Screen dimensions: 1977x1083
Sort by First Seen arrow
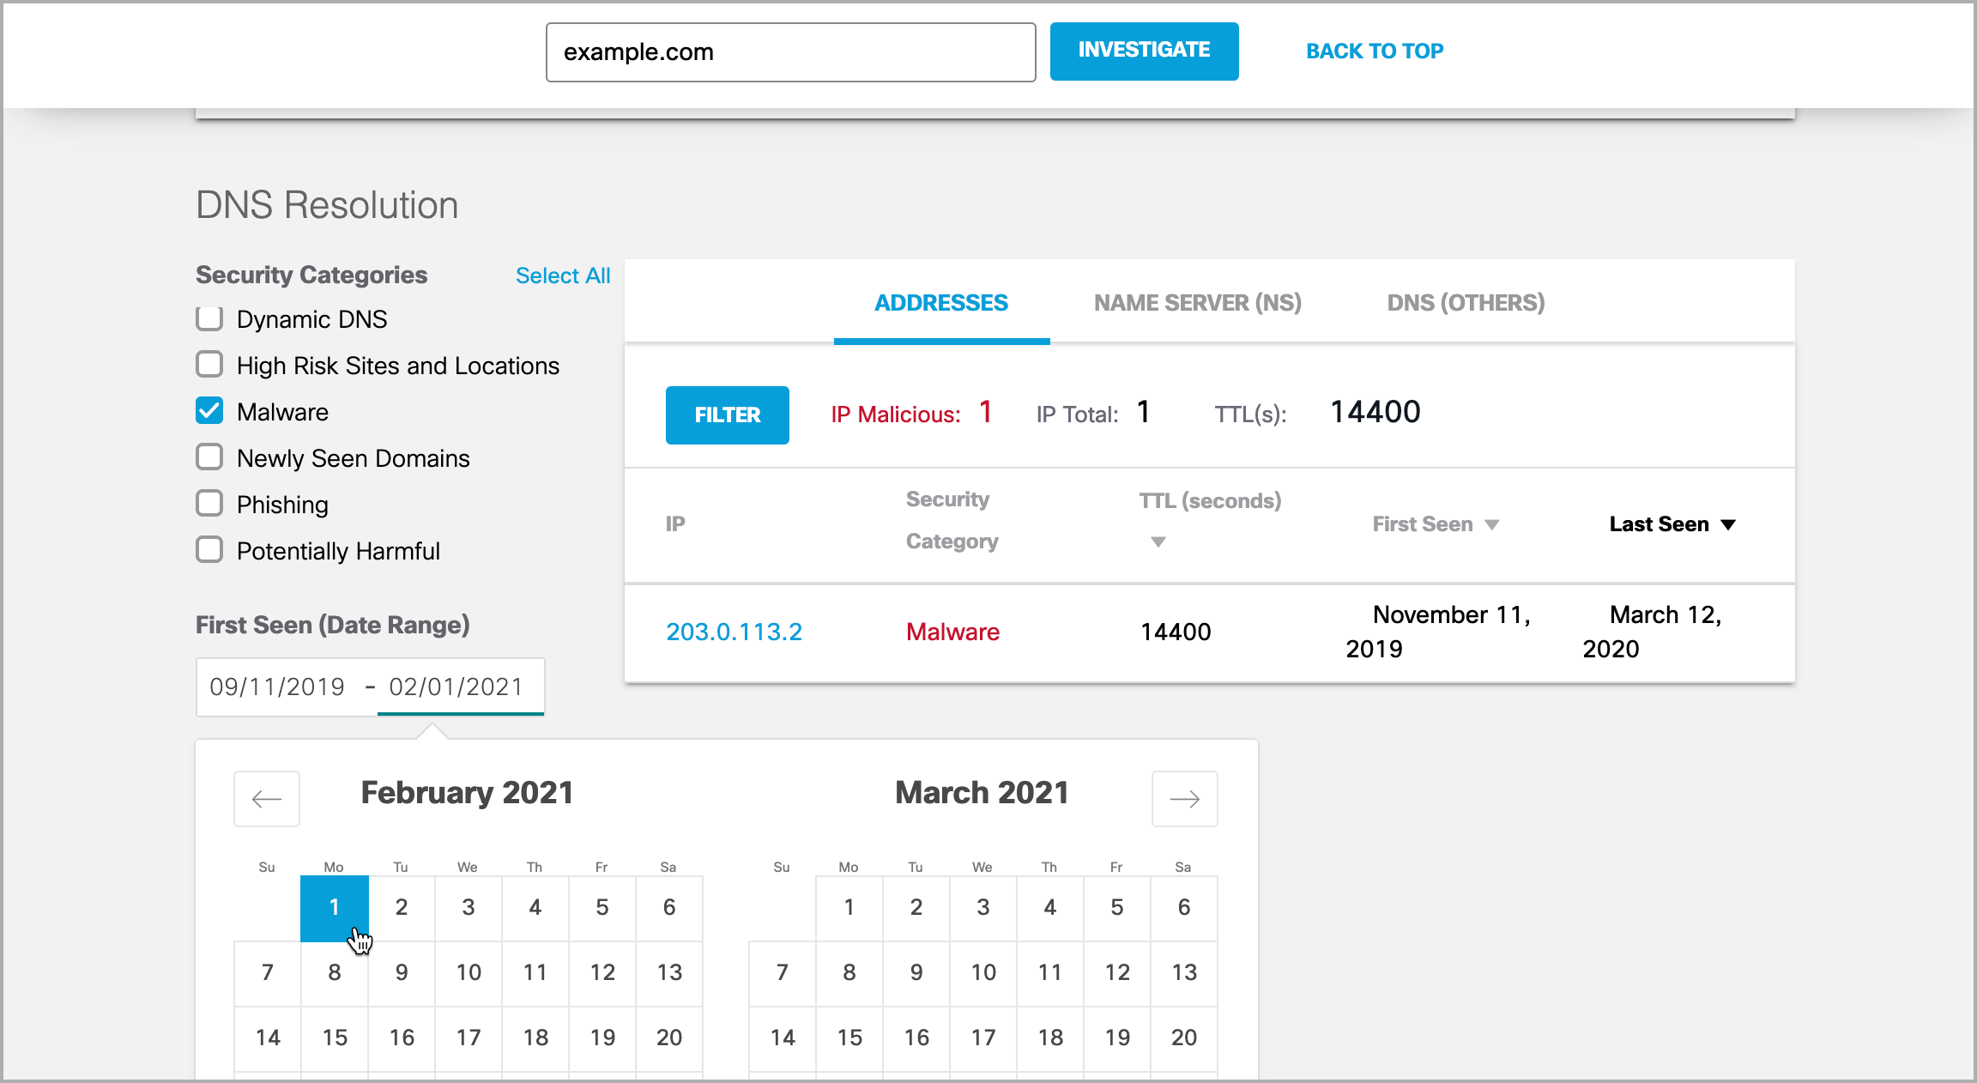(1492, 524)
